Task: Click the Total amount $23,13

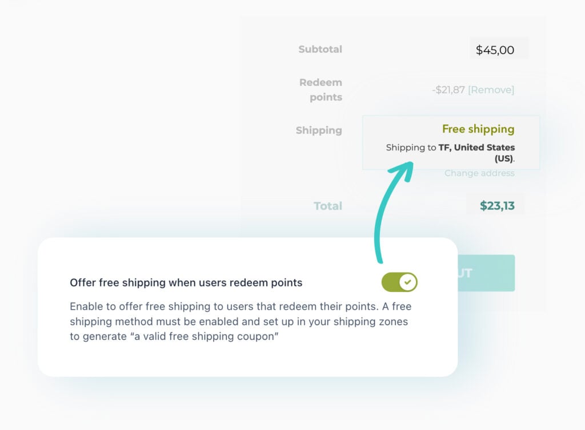Action: (x=497, y=204)
